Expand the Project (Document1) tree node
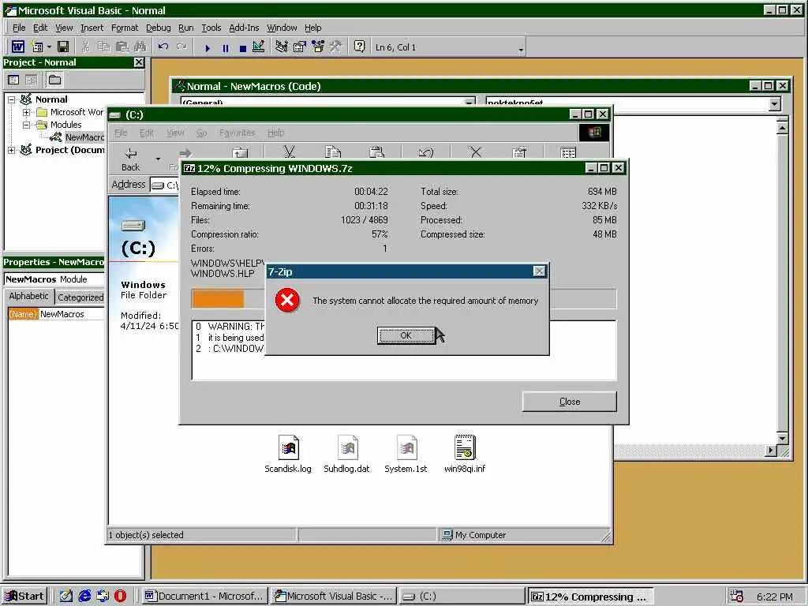Viewport: 808px width, 606px height. click(x=11, y=150)
